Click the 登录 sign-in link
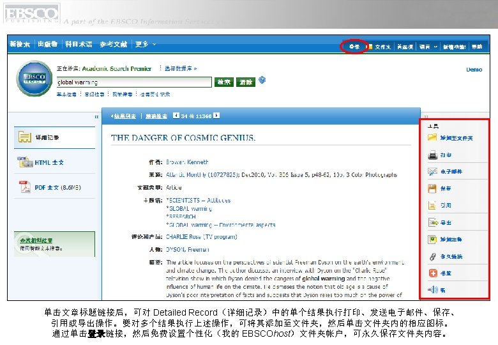The image size is (498, 345). click(354, 47)
